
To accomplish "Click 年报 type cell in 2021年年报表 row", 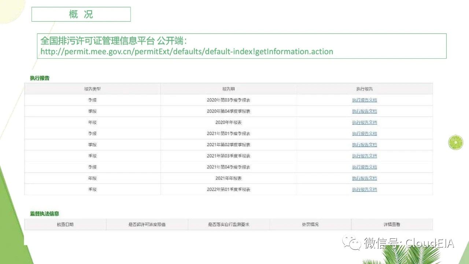I will [92, 178].
